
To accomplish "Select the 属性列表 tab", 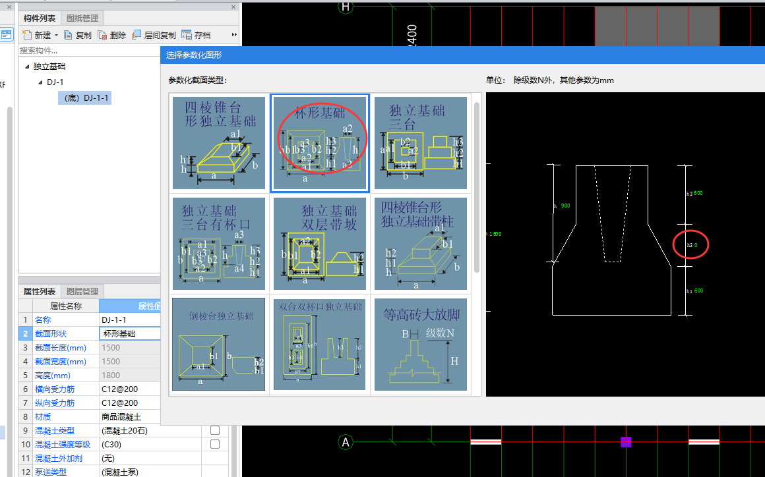I will click(x=40, y=291).
